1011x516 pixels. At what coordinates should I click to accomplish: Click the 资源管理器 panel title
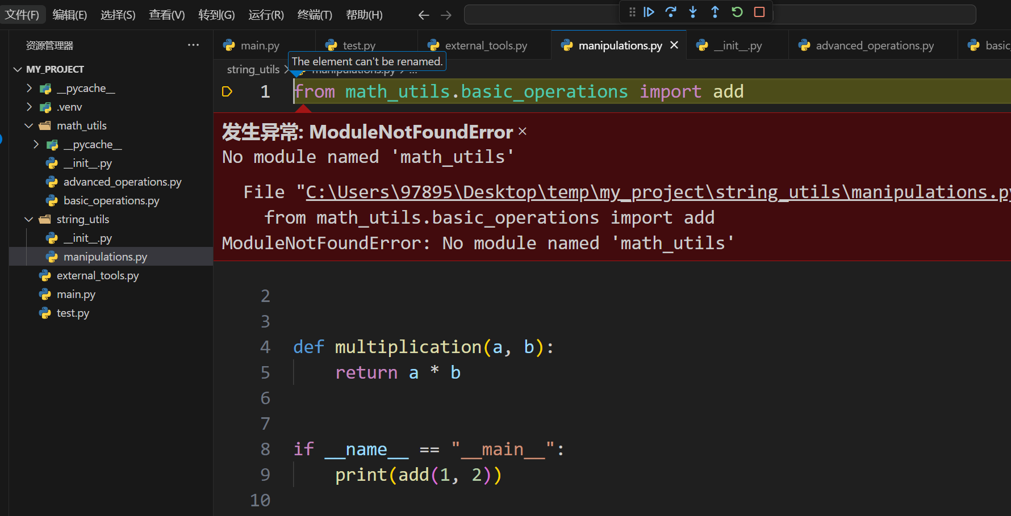pyautogui.click(x=49, y=45)
